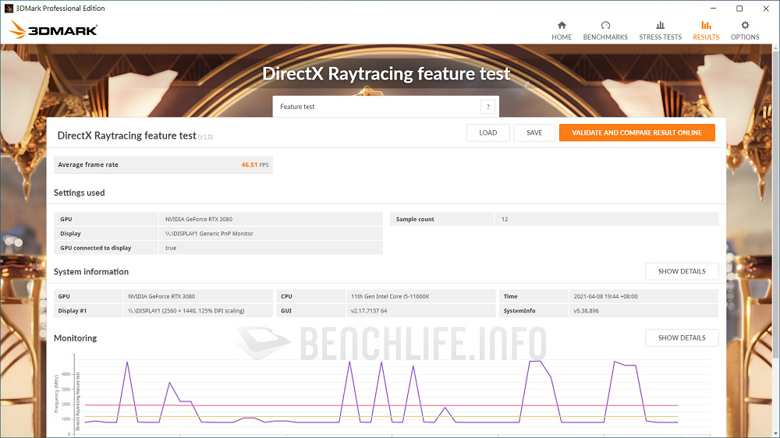This screenshot has height=438, width=780.
Task: Click the Feature test help question mark
Action: 487,107
